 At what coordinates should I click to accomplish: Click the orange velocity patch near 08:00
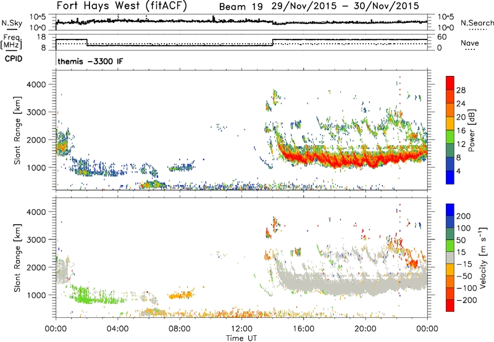tap(180, 296)
